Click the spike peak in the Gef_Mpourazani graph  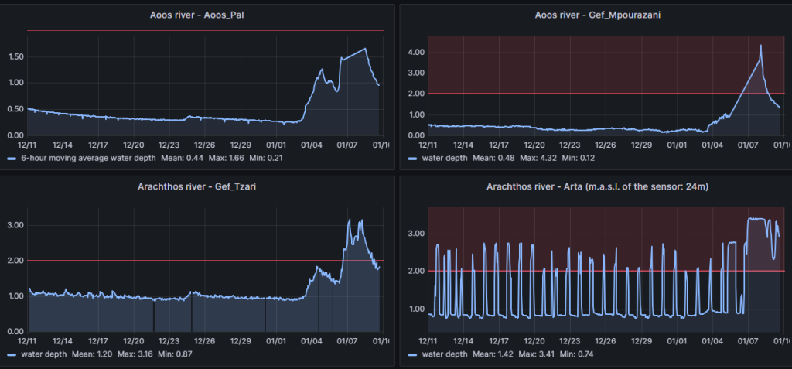click(760, 46)
